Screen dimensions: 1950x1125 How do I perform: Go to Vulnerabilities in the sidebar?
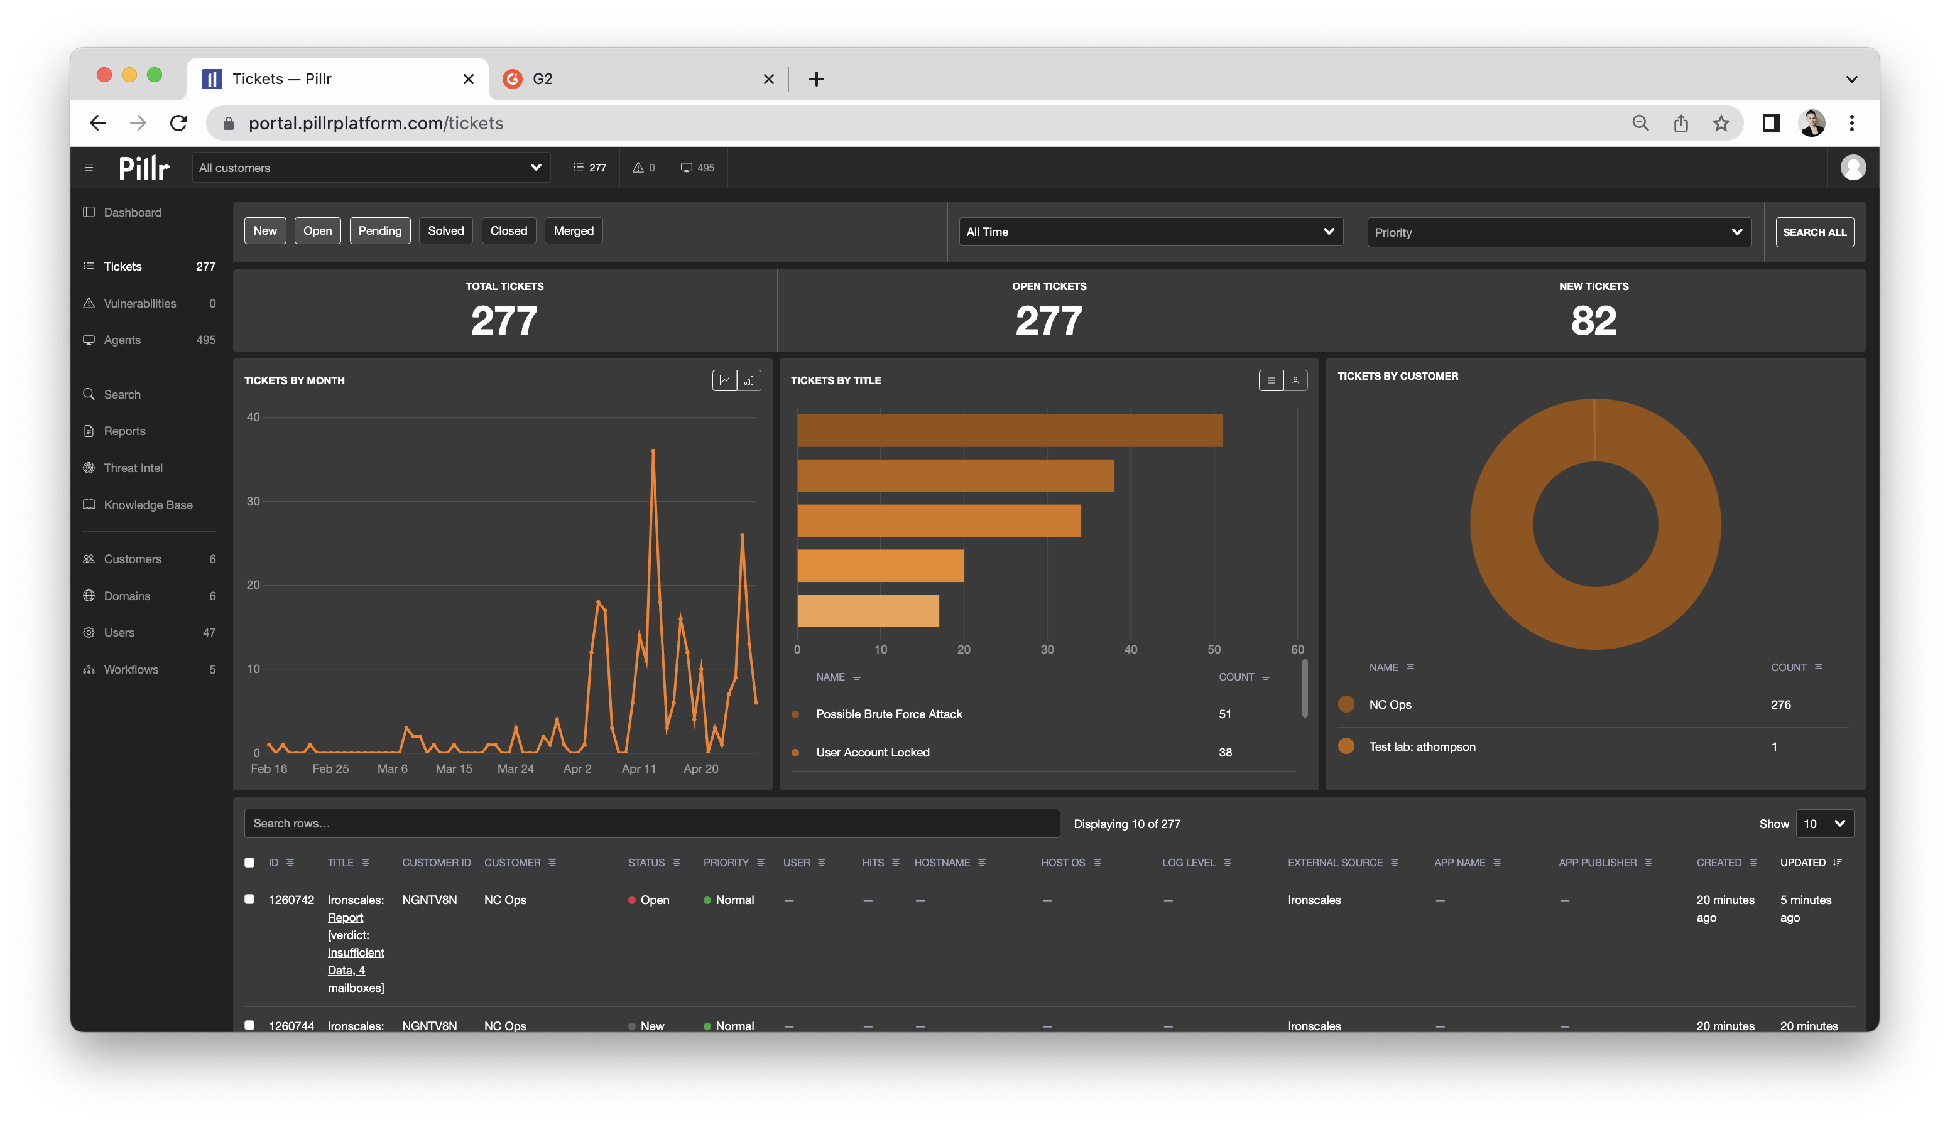pyautogui.click(x=140, y=303)
